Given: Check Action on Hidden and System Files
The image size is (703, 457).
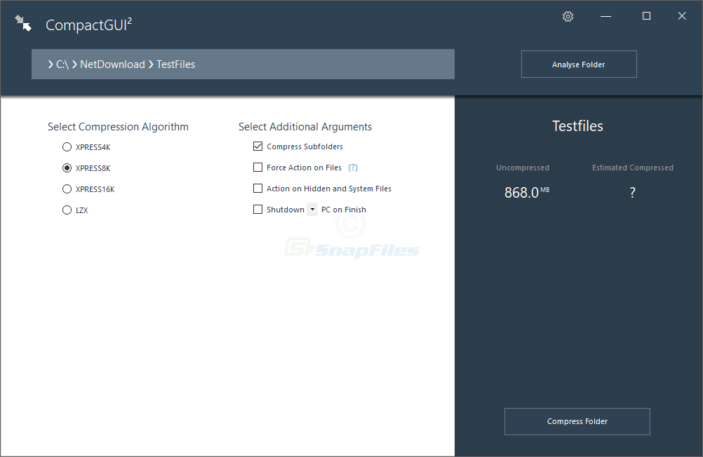Looking at the screenshot, I should tap(257, 189).
